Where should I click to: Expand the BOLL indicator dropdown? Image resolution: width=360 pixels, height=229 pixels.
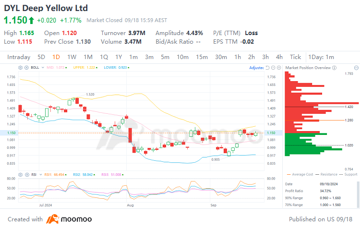(43, 68)
